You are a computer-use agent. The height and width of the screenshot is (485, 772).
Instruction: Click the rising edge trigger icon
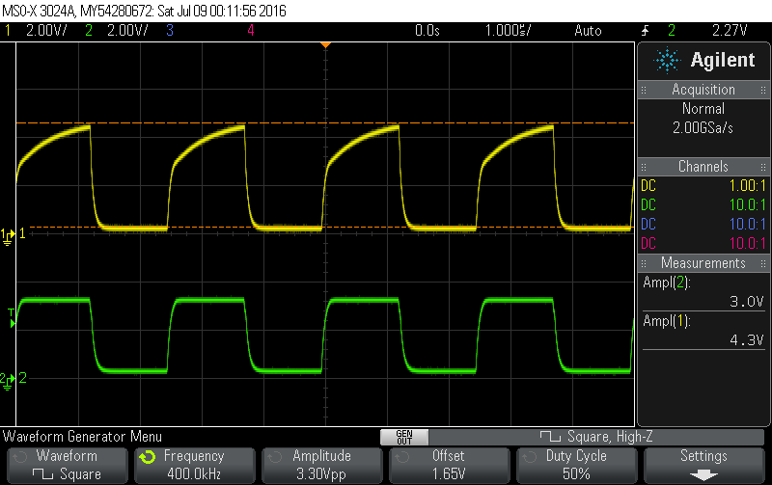coord(646,31)
